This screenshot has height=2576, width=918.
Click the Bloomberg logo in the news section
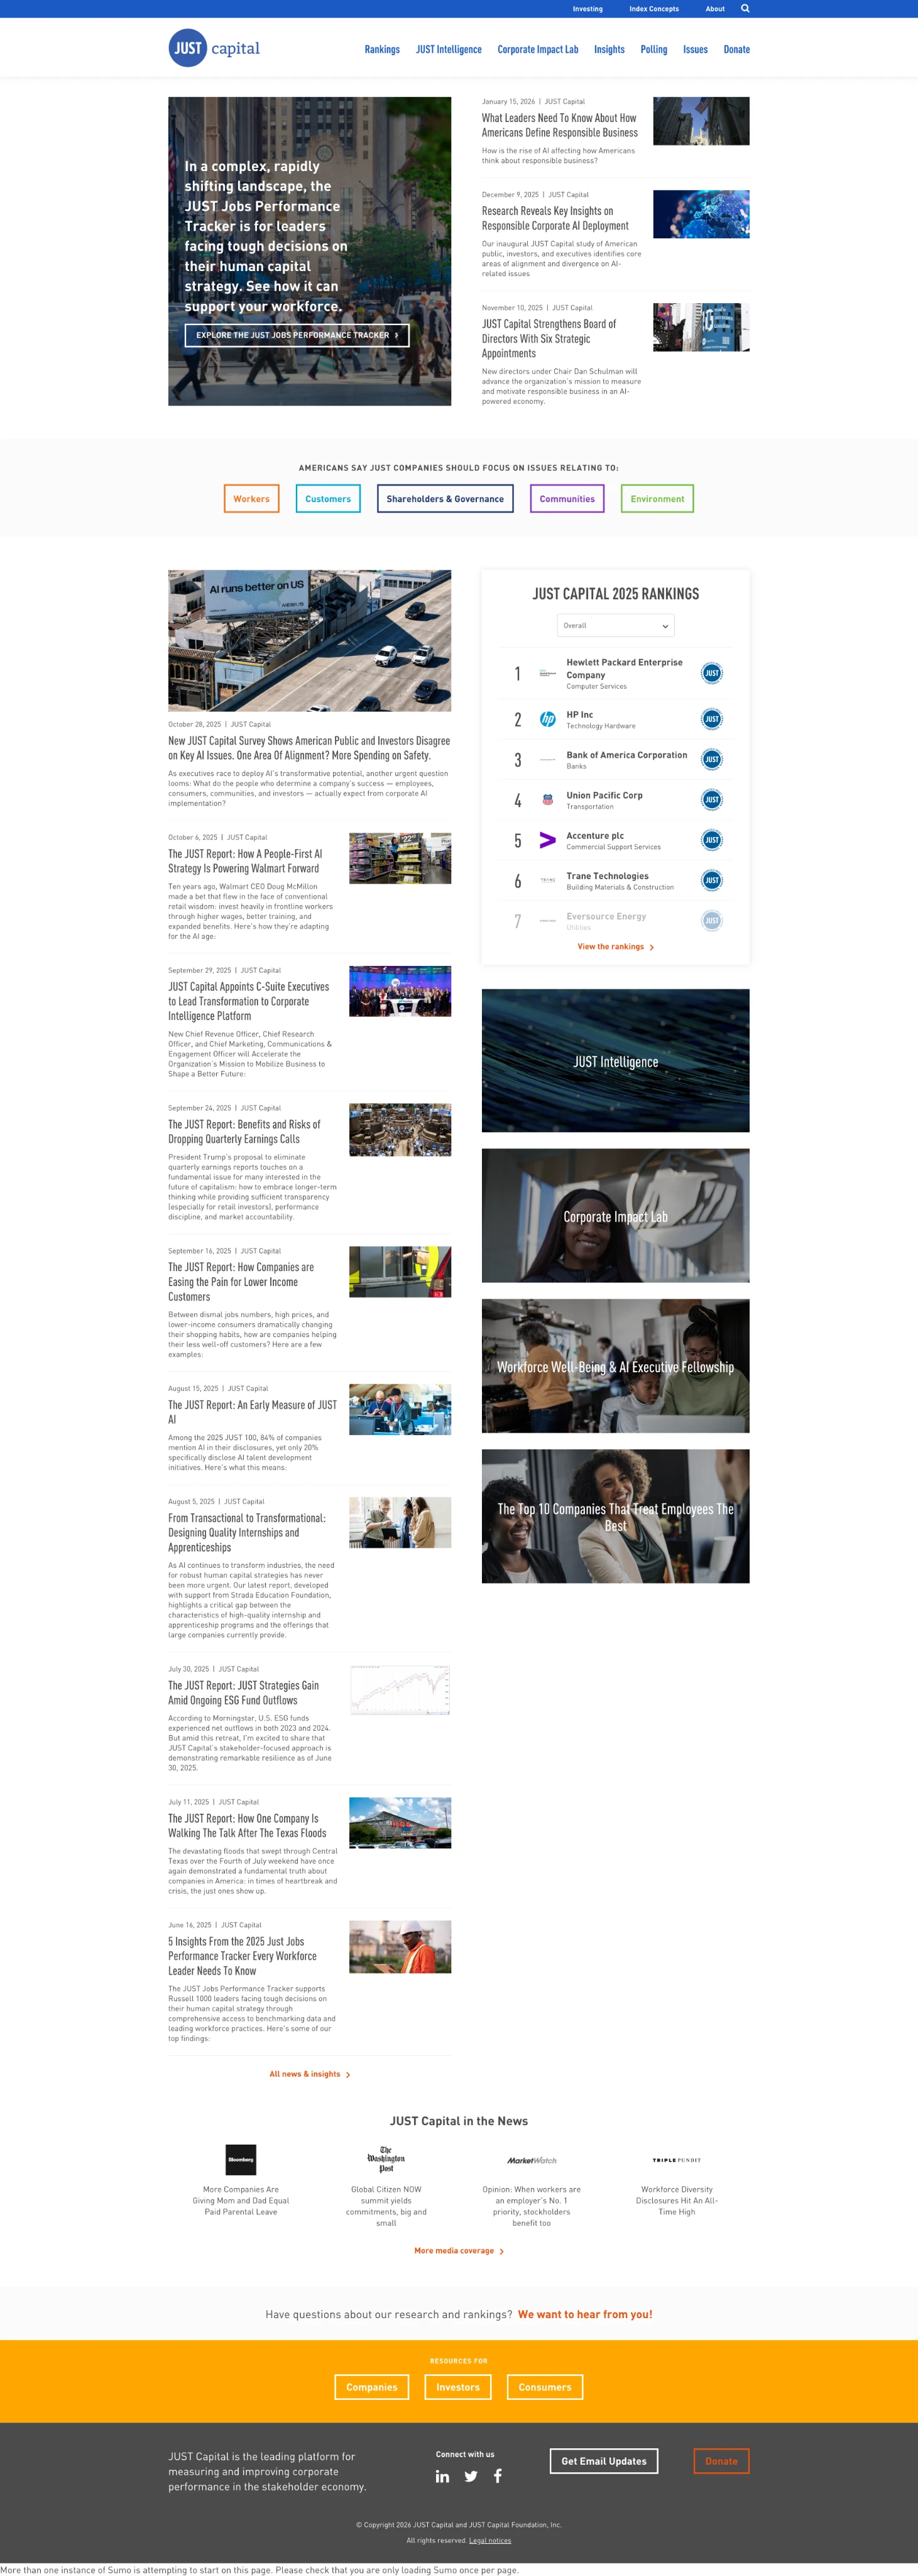point(241,2159)
